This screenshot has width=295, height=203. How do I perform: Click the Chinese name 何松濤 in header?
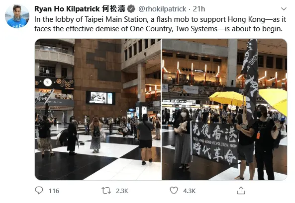[113, 9]
